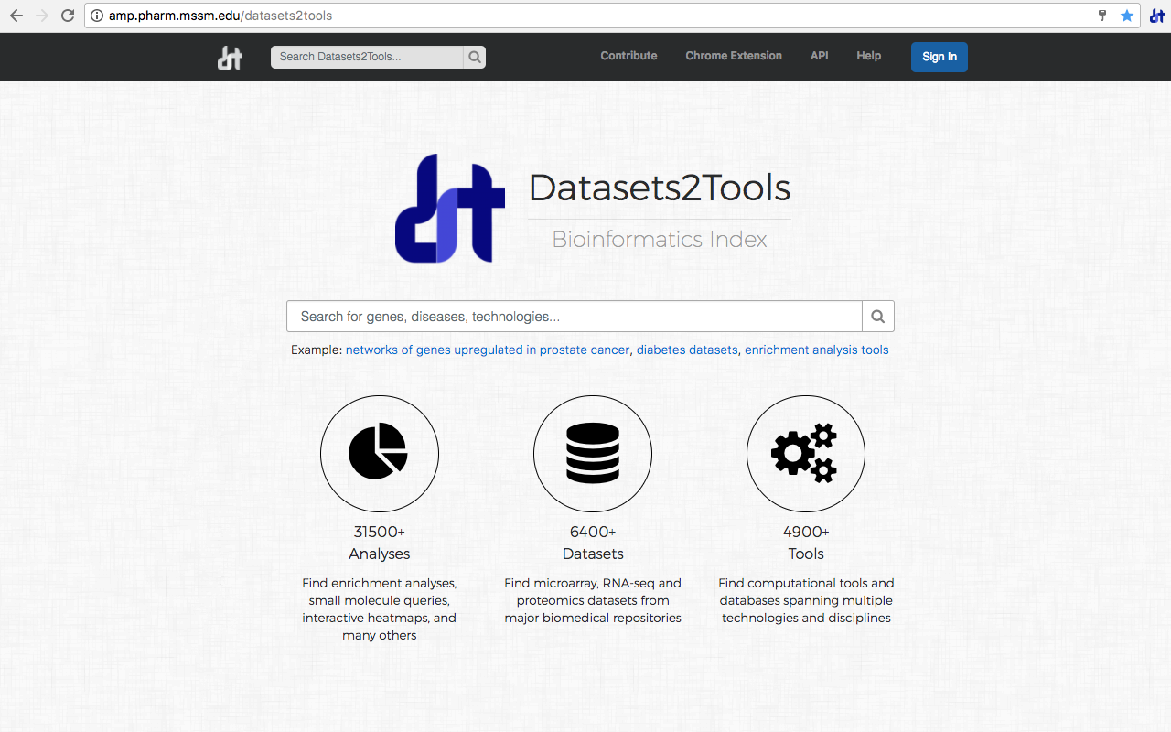Open enrichment analysis tools example link
The height and width of the screenshot is (732, 1171).
click(x=817, y=350)
